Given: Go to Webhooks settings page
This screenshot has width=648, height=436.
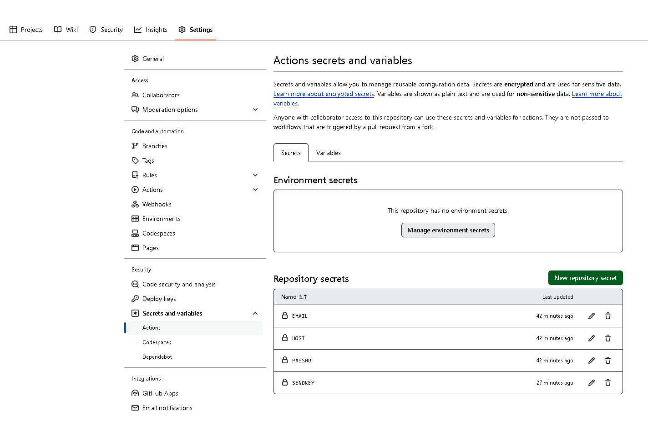Looking at the screenshot, I should 157,204.
